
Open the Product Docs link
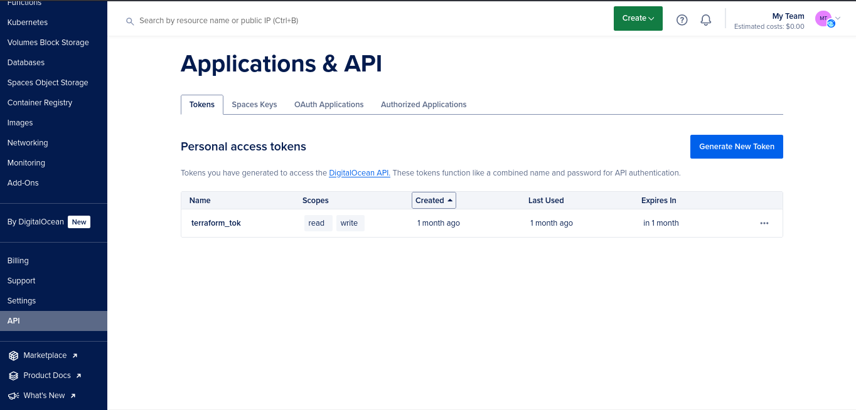(47, 376)
